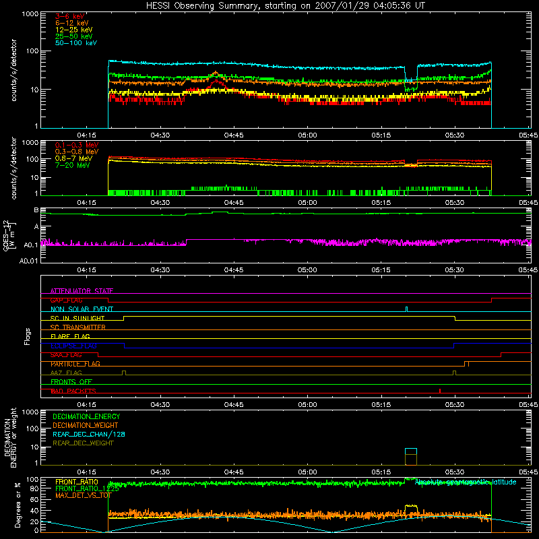Click the B tick label on GOES axis
539x539 pixels.
(36, 210)
